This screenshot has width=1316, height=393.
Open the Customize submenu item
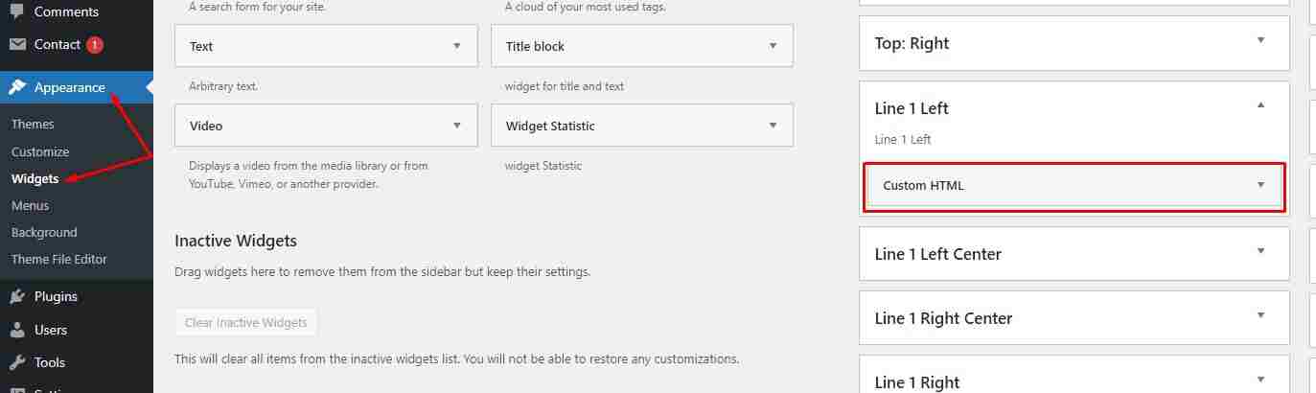[40, 151]
